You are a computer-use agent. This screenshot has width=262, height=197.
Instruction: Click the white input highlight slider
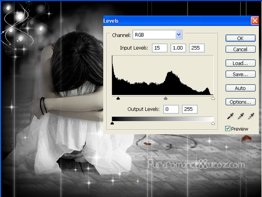pos(213,98)
